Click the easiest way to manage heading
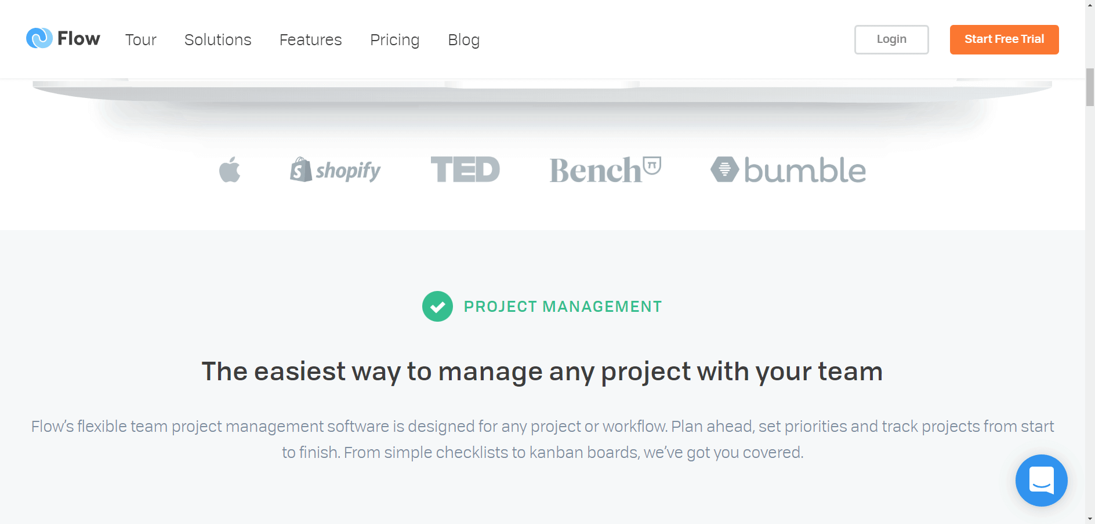Viewport: 1095px width, 524px height. [x=542, y=372]
